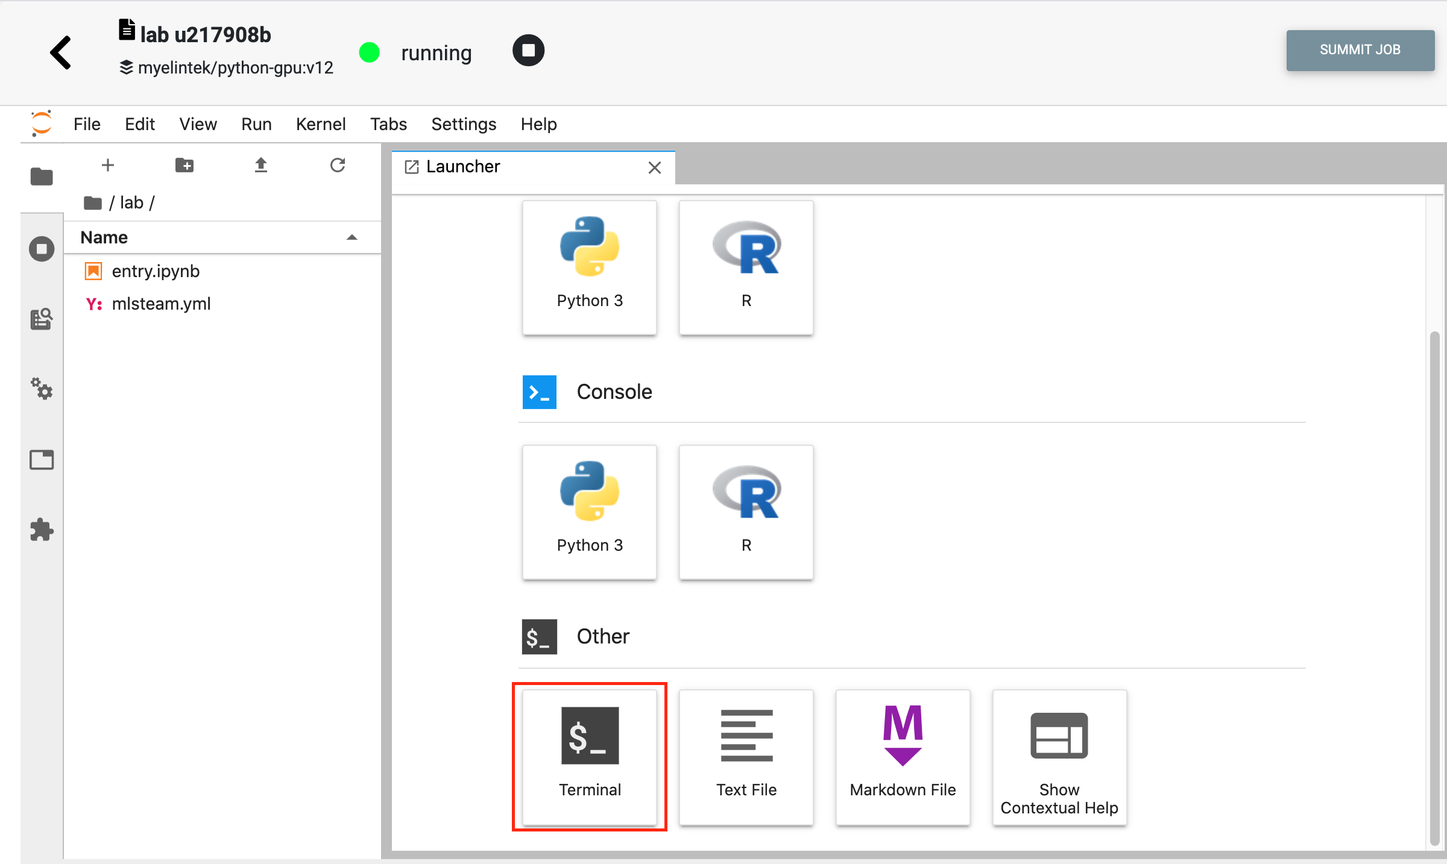Open the File menu
The width and height of the screenshot is (1447, 864).
point(87,124)
